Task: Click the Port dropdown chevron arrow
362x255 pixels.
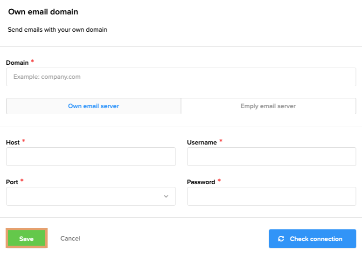Action: point(166,196)
